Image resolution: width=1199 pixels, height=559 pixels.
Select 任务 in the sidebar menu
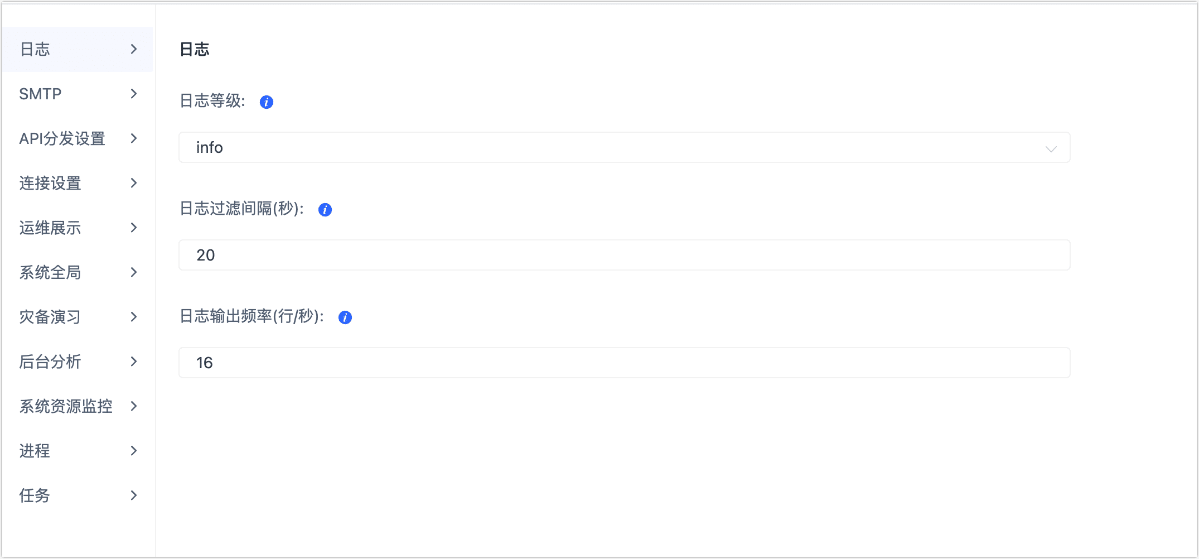point(35,495)
